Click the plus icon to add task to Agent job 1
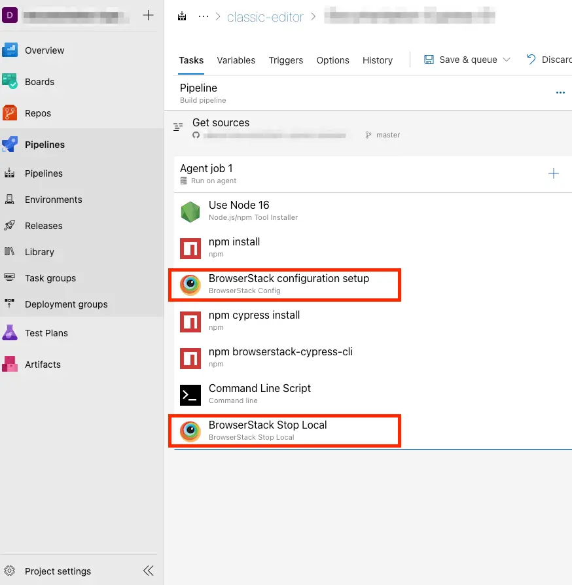The height and width of the screenshot is (585, 572). pyautogui.click(x=554, y=173)
